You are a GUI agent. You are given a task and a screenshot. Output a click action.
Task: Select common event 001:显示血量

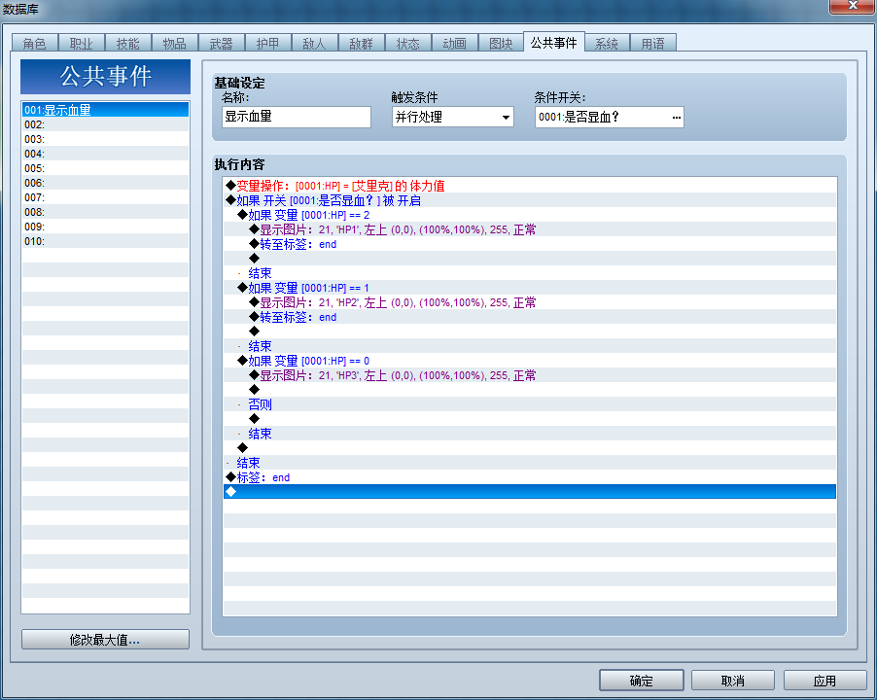pyautogui.click(x=105, y=110)
